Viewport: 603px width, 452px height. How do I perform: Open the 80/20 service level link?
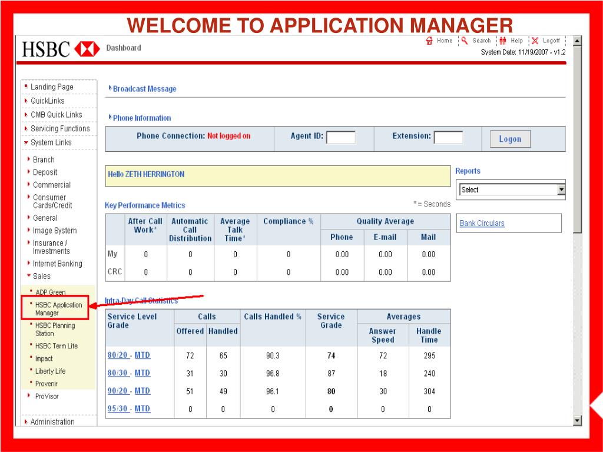117,355
